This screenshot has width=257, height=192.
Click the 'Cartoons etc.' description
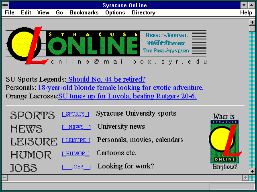pos(116,153)
